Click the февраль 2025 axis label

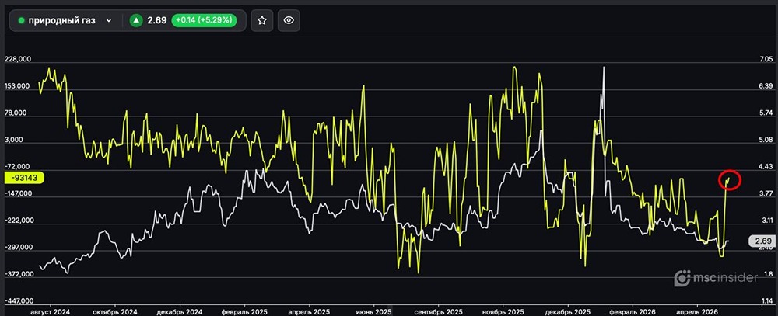pyautogui.click(x=244, y=311)
